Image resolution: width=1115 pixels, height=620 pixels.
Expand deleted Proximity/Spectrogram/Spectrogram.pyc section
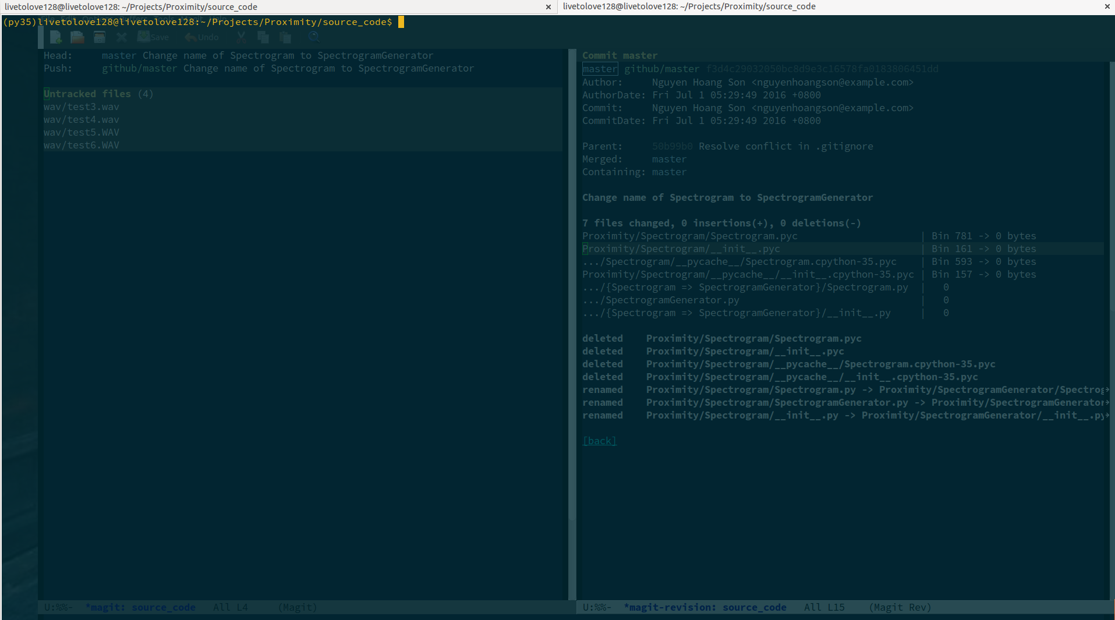(x=722, y=338)
